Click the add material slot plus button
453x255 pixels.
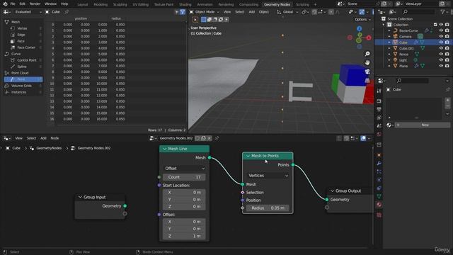447,100
